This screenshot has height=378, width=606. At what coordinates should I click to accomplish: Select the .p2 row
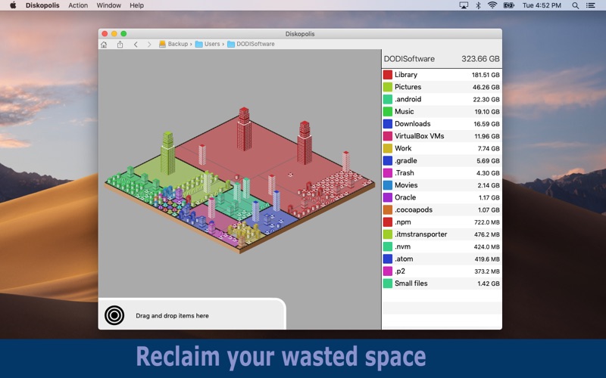tap(442, 271)
